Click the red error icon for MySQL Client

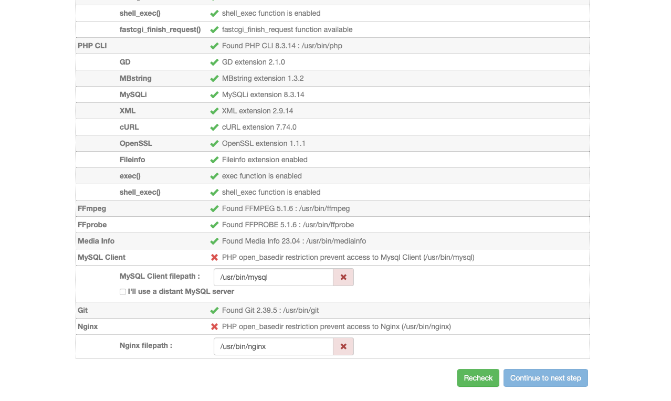[x=214, y=257]
